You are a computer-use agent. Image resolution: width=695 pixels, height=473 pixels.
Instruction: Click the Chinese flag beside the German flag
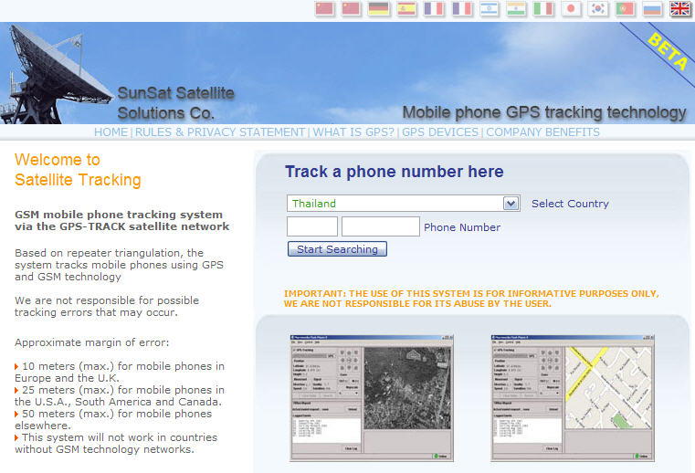click(x=351, y=9)
